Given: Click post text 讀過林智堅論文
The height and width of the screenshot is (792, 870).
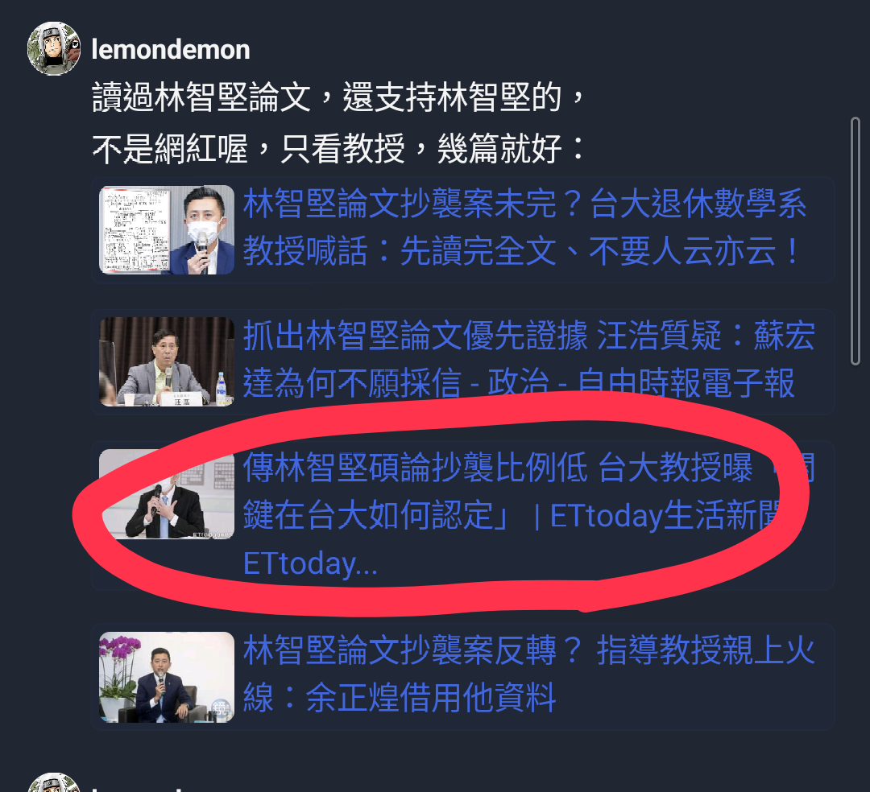Looking at the screenshot, I should 201,97.
